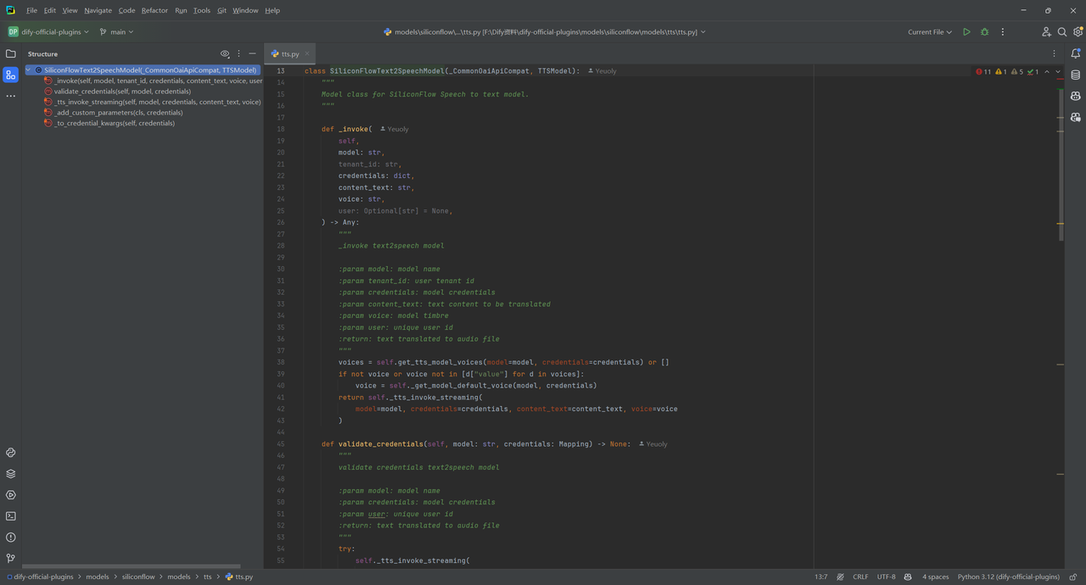Open the Current File run configuration dropdown
This screenshot has width=1086, height=585.
(x=930, y=32)
